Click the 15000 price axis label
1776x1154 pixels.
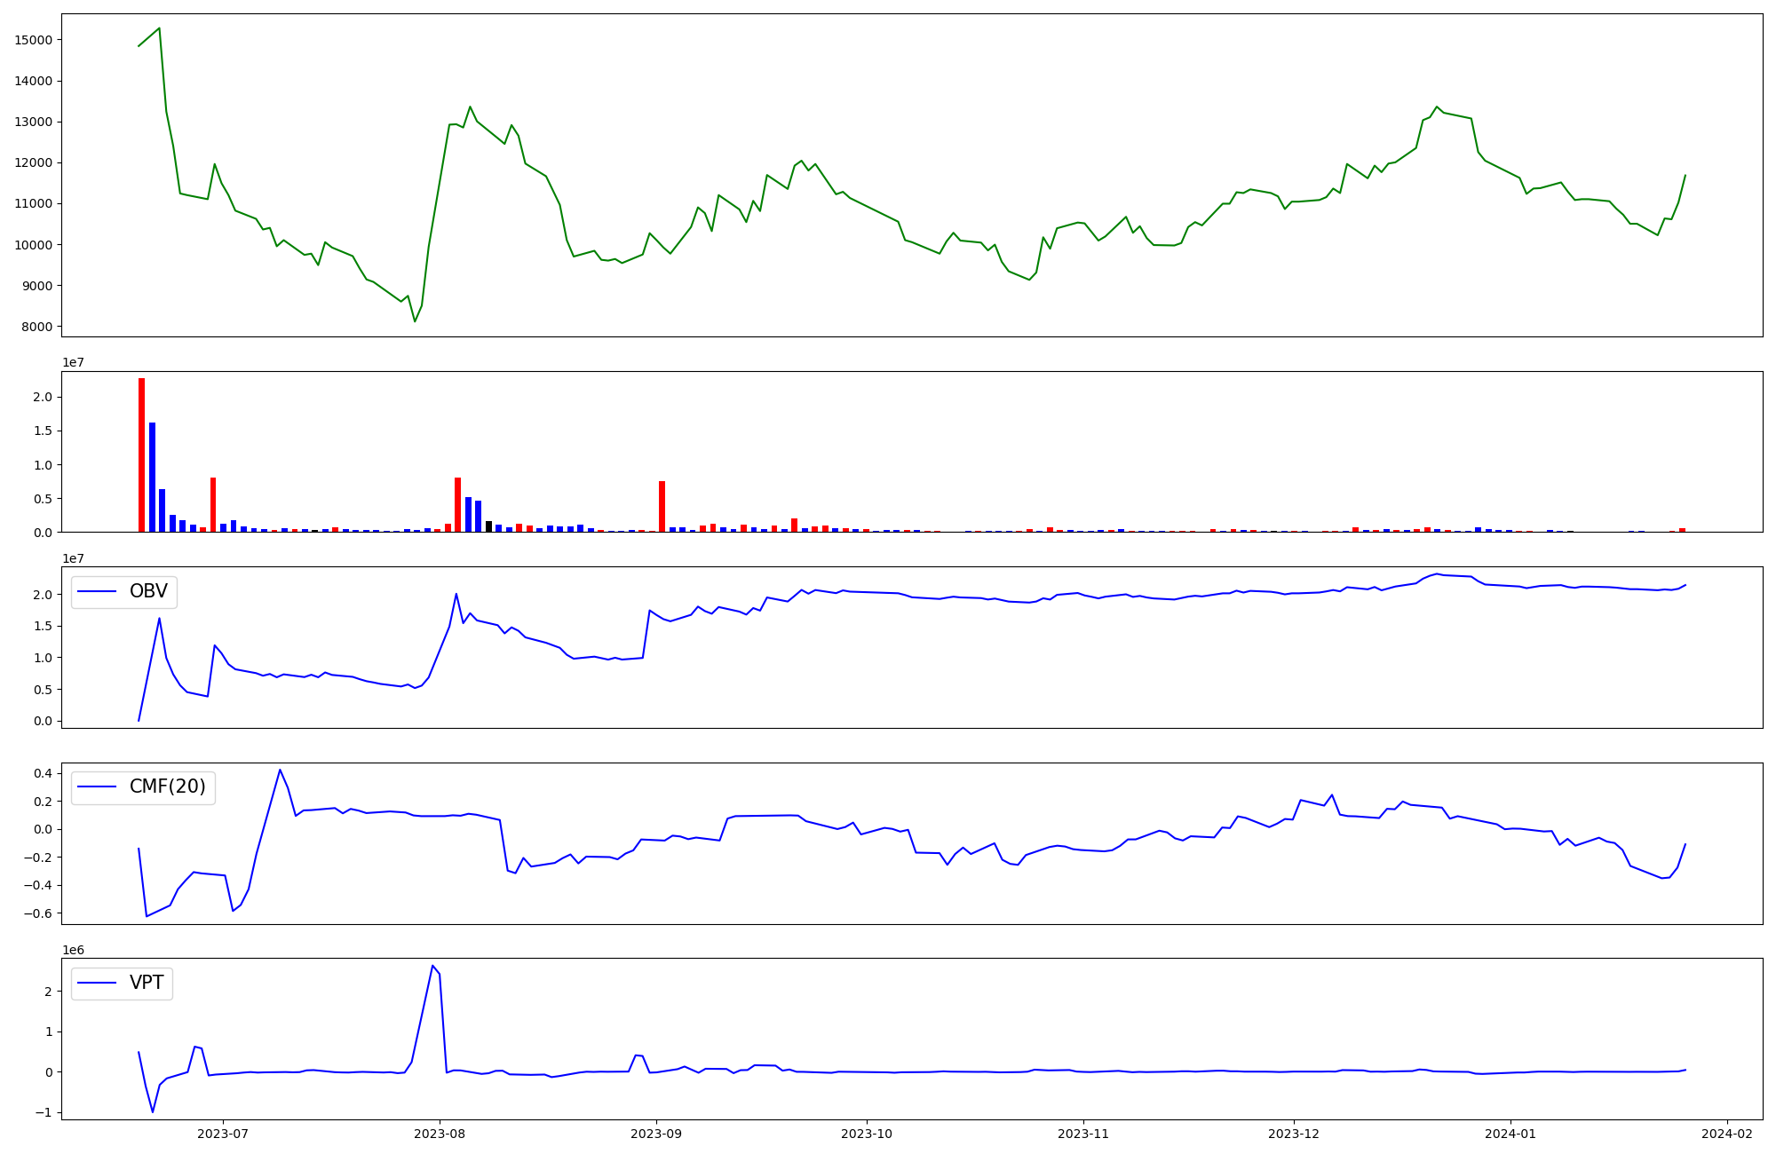click(34, 40)
